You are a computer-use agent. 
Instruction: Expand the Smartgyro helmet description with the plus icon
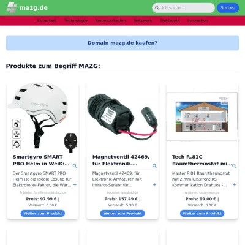coord(75,185)
